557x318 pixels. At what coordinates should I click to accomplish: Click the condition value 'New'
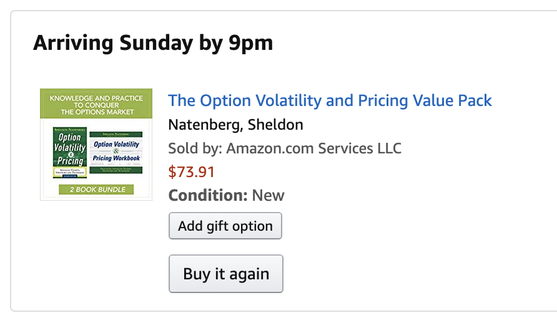tap(269, 195)
